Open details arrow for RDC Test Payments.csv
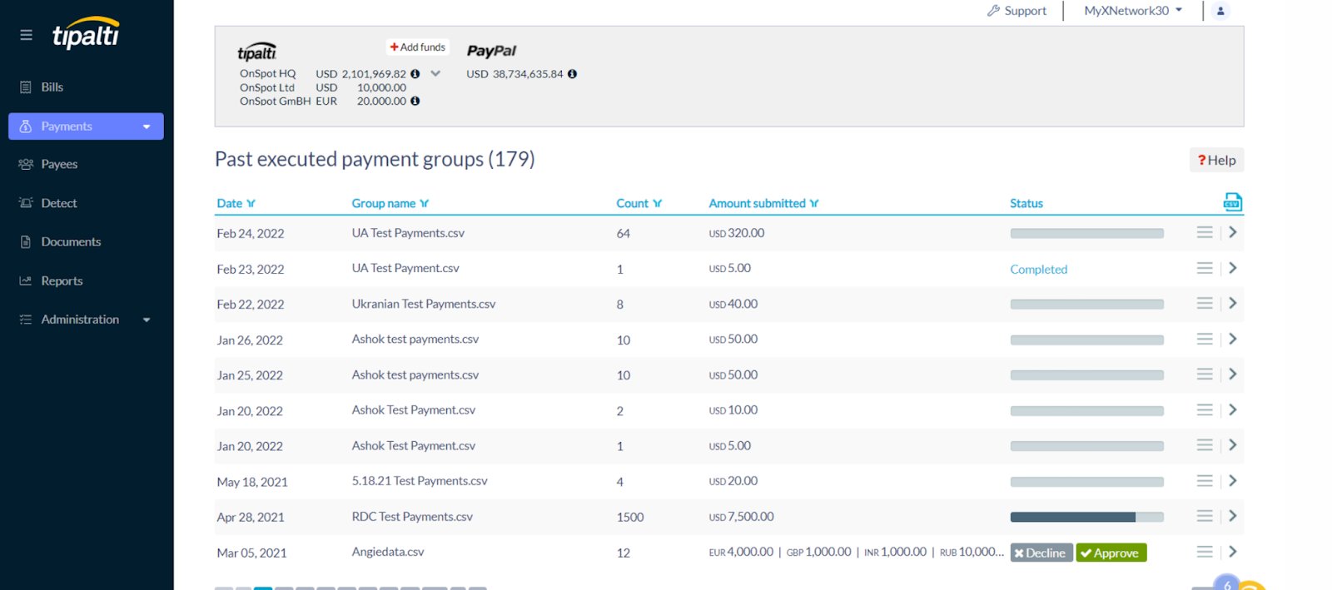 (x=1233, y=516)
